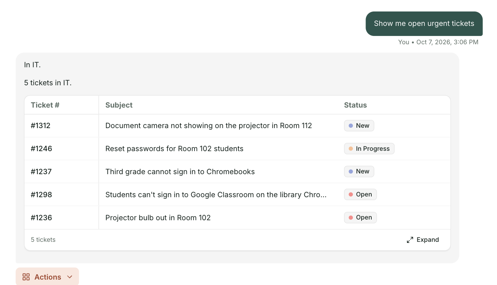The width and height of the screenshot is (497, 285).
Task: Click the Open status badge for #1236
Action: click(360, 217)
